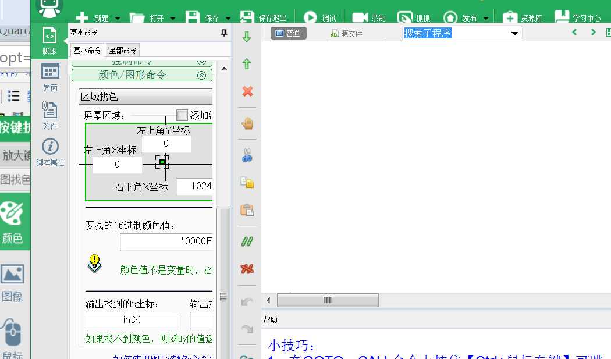Screen dimensions: 611x359
Task: Click the crosshair screen-region picker icon
Action: [x=162, y=162]
